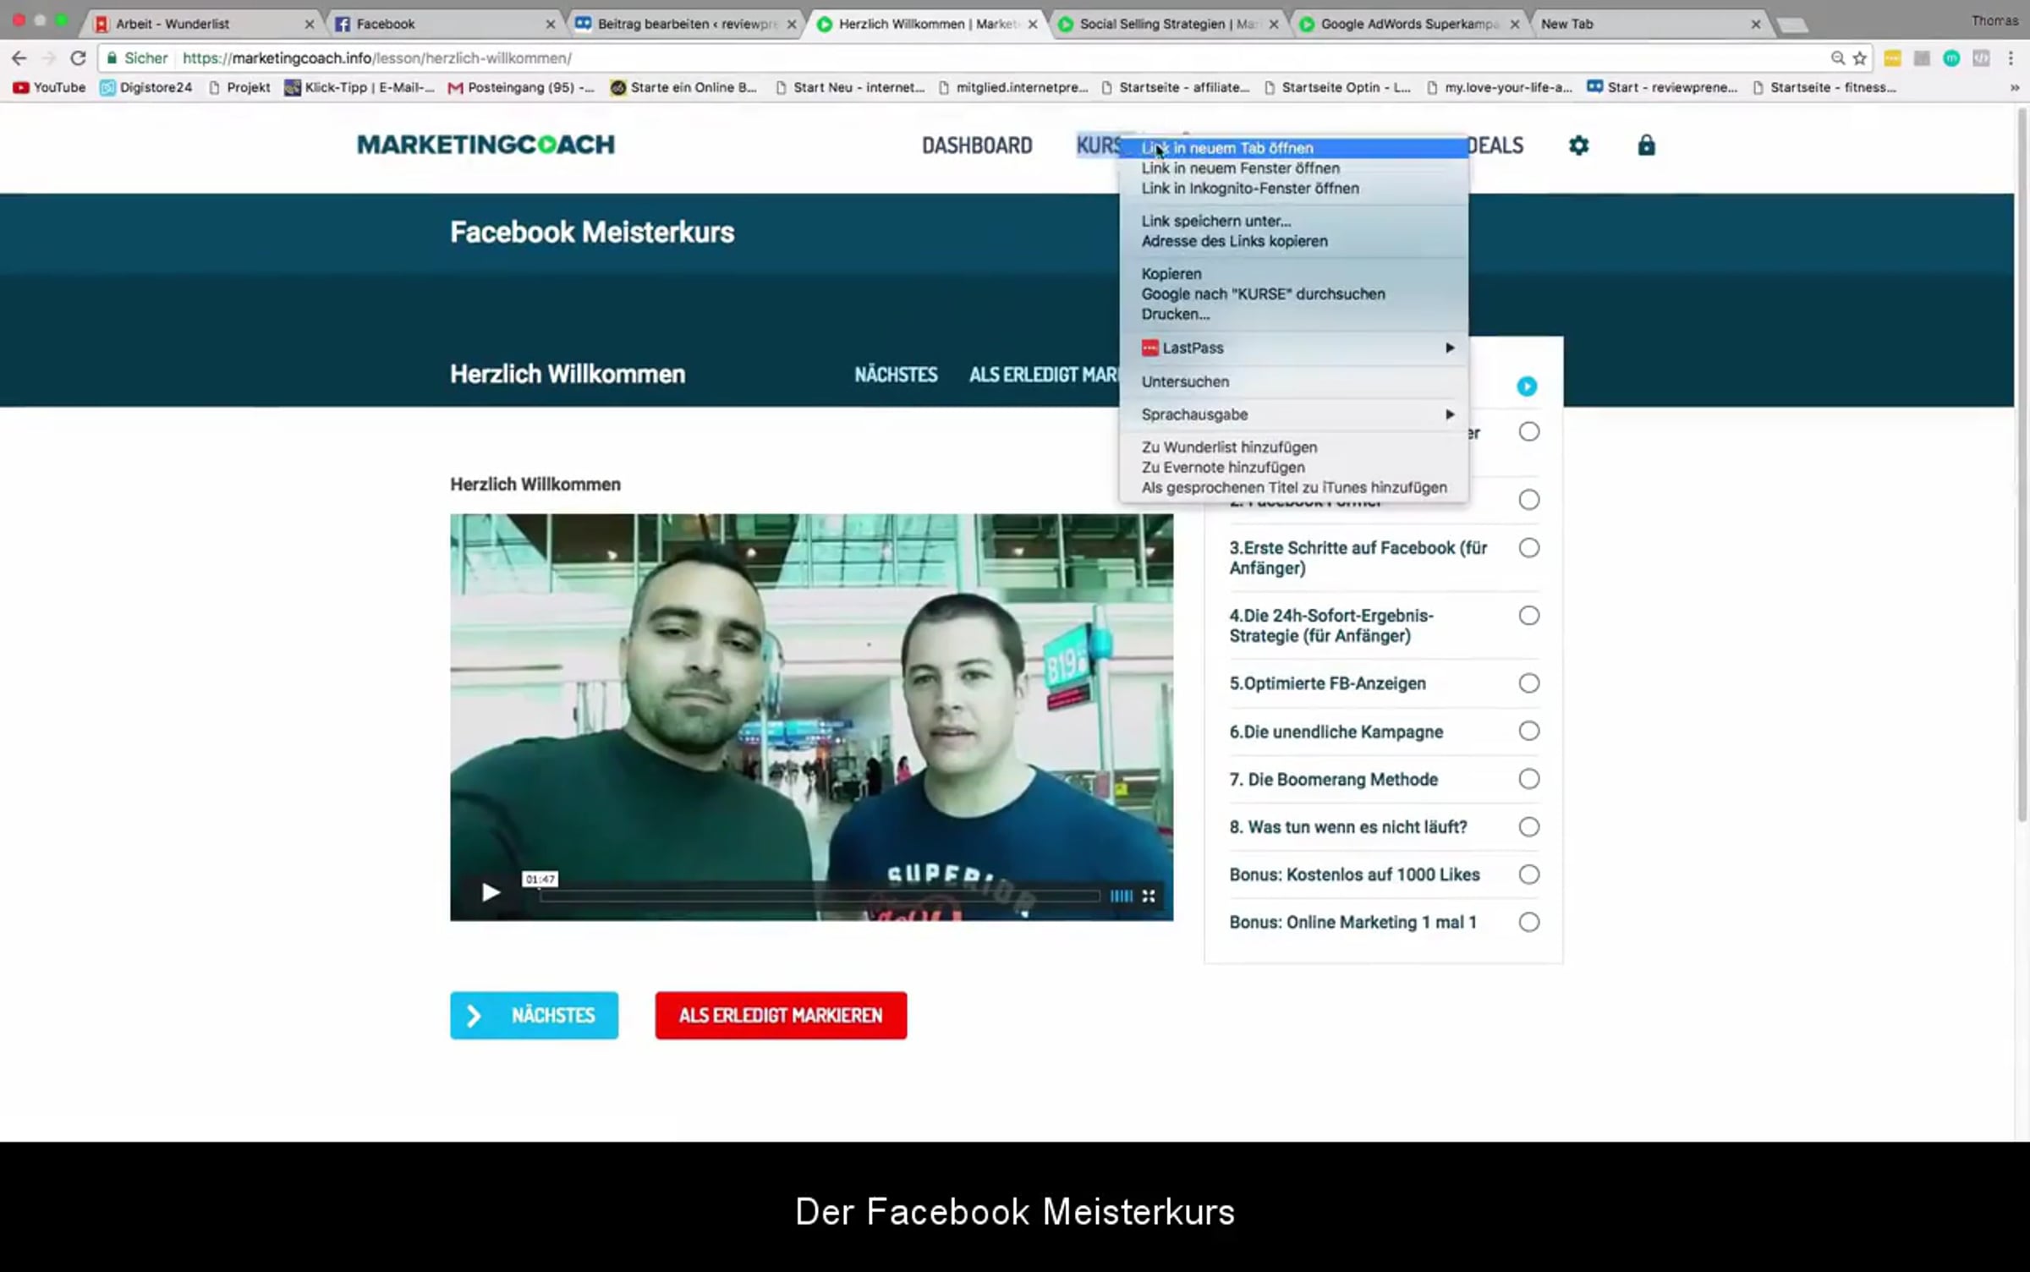This screenshot has height=1272, width=2030.
Task: Select the circle for 3.Erste Schritte auf Facebook
Action: click(1528, 548)
